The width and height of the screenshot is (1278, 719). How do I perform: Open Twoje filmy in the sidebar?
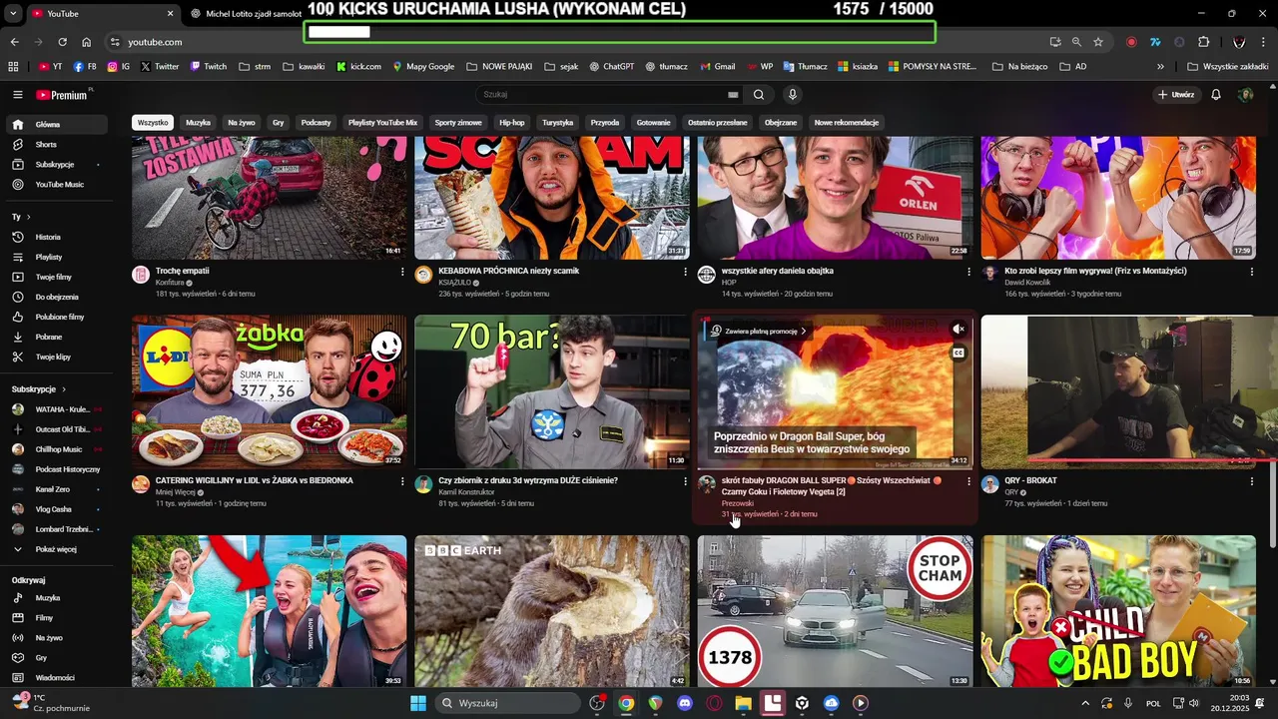(x=56, y=278)
